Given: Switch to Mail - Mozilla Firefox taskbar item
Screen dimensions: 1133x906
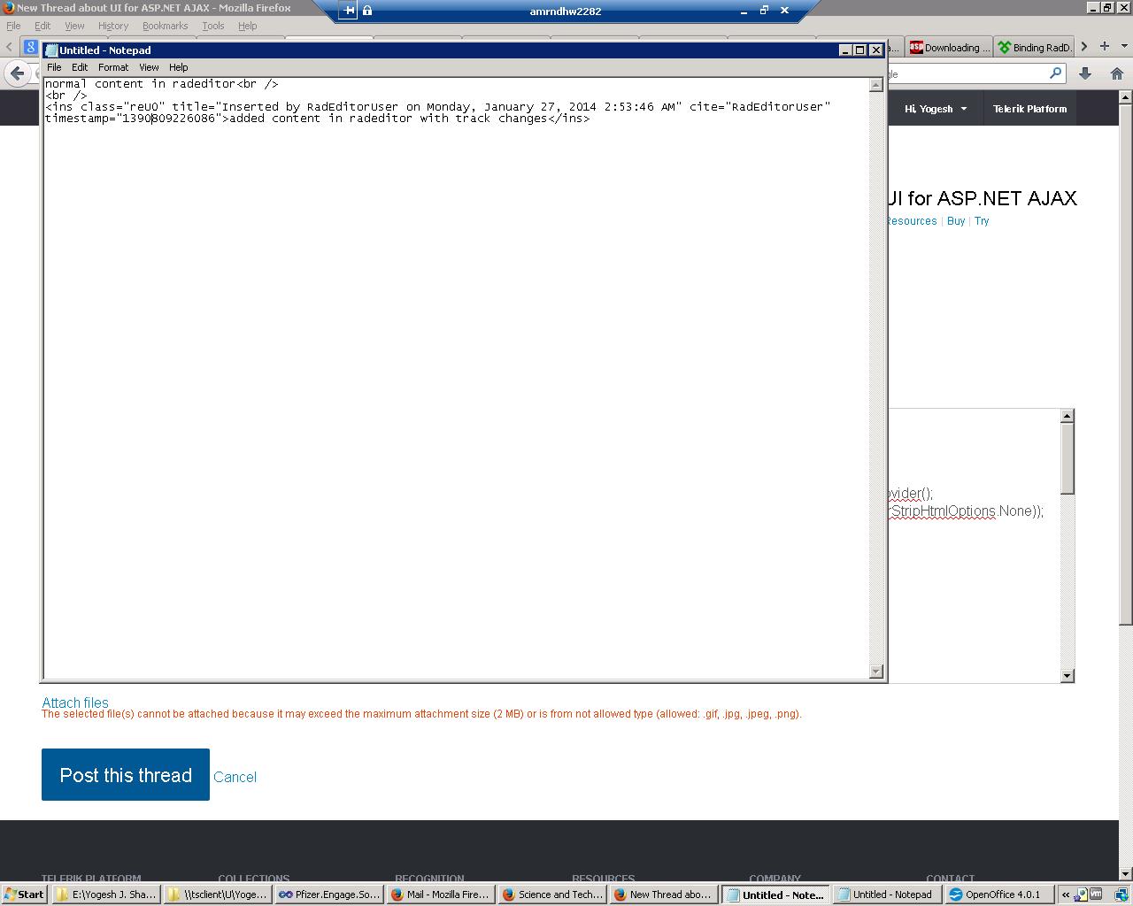Looking at the screenshot, I should tap(441, 894).
